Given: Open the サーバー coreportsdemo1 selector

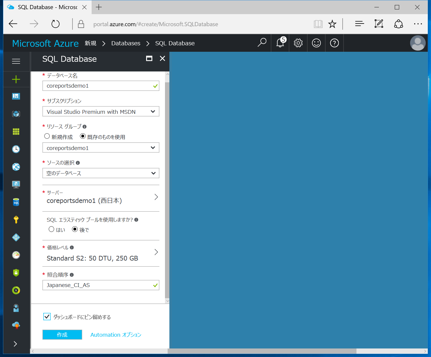Looking at the screenshot, I should [x=101, y=197].
